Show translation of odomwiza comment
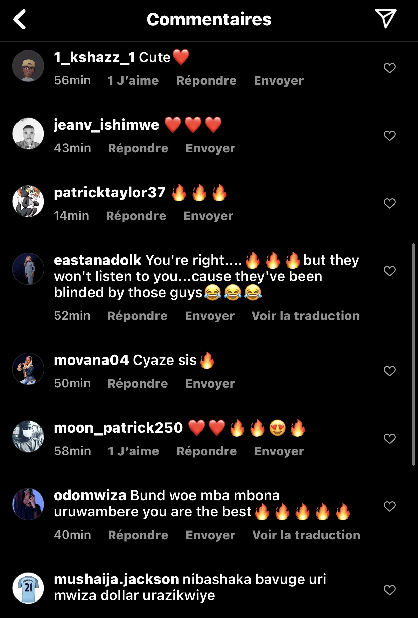 click(x=306, y=535)
